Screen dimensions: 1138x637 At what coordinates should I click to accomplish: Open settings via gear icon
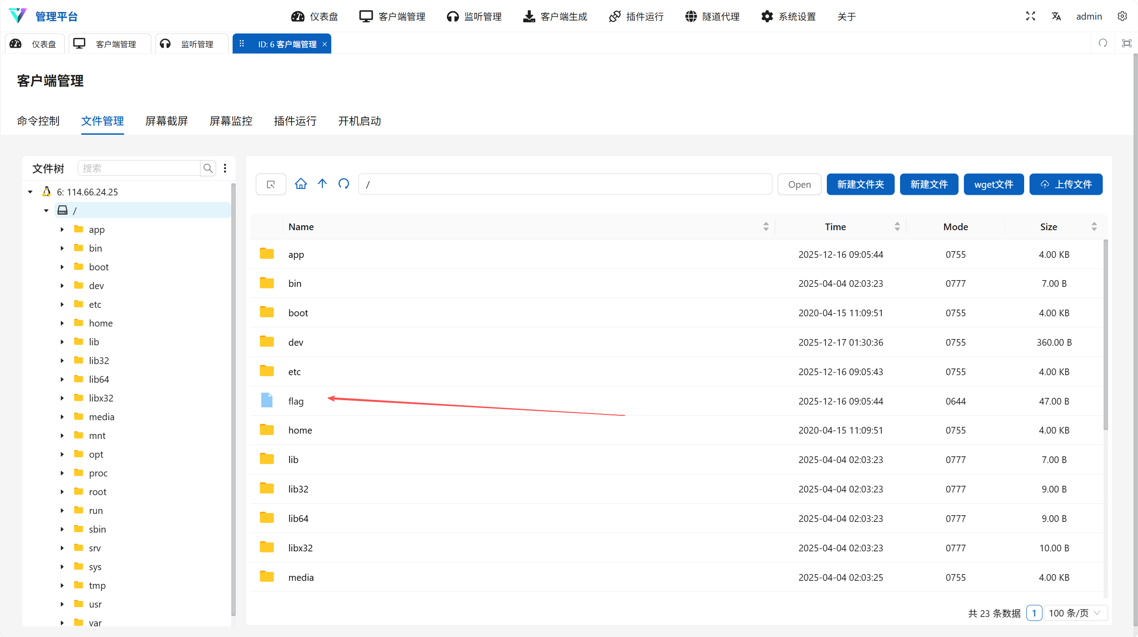(1122, 16)
